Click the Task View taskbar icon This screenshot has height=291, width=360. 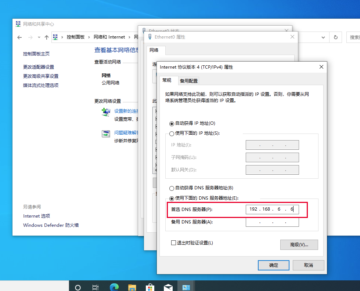tap(96, 287)
